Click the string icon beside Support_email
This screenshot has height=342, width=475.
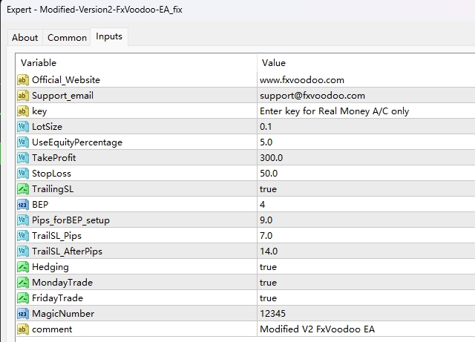point(23,96)
